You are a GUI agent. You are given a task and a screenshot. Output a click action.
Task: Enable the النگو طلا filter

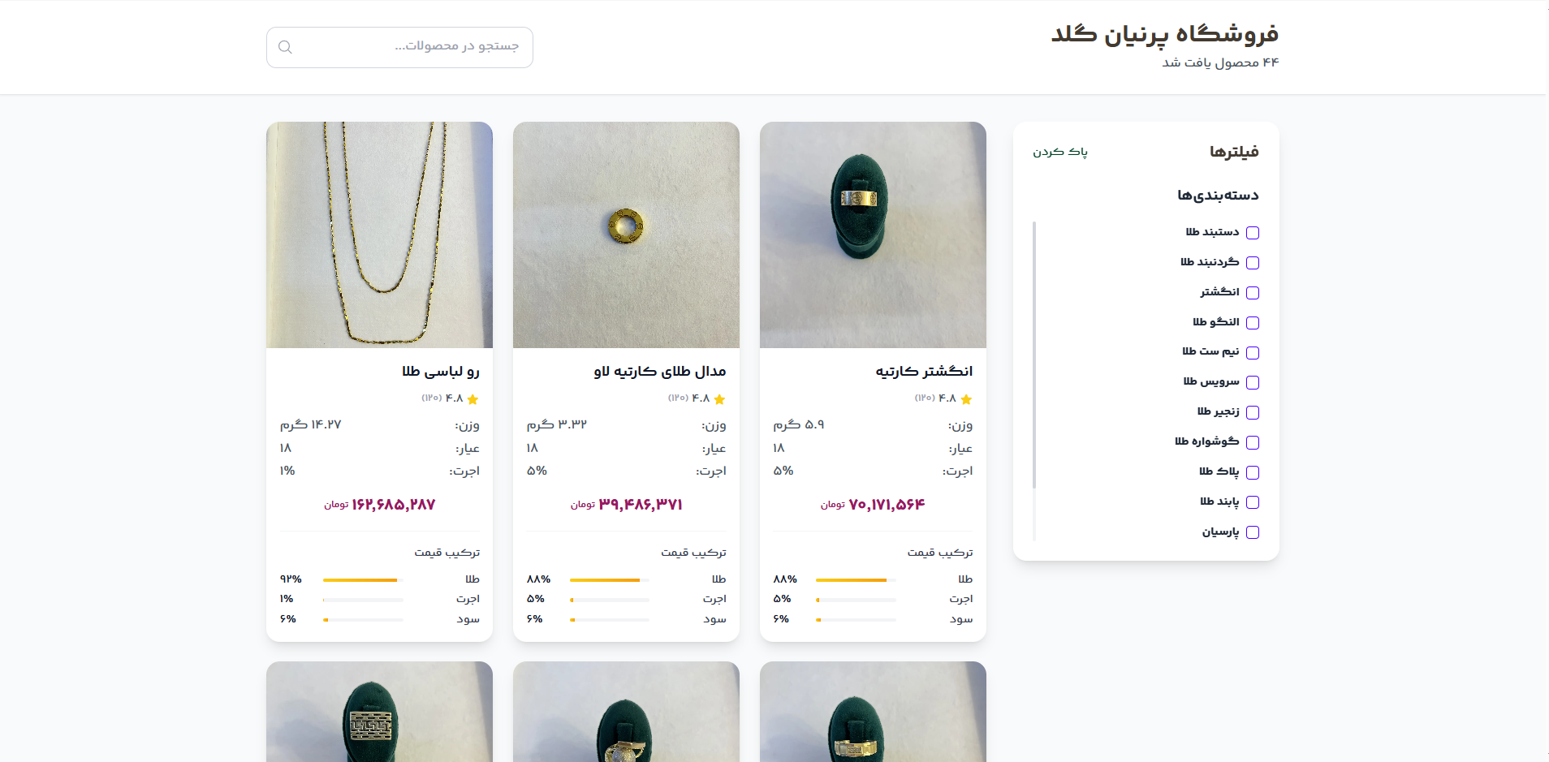tap(1253, 322)
